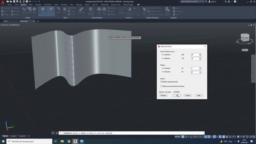
Task: Click the Undo arrow in quick access toolbar
Action: click(x=30, y=2)
